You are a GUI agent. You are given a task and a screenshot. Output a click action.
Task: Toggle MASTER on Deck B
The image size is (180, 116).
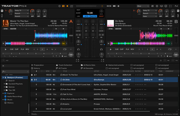pos(118,29)
